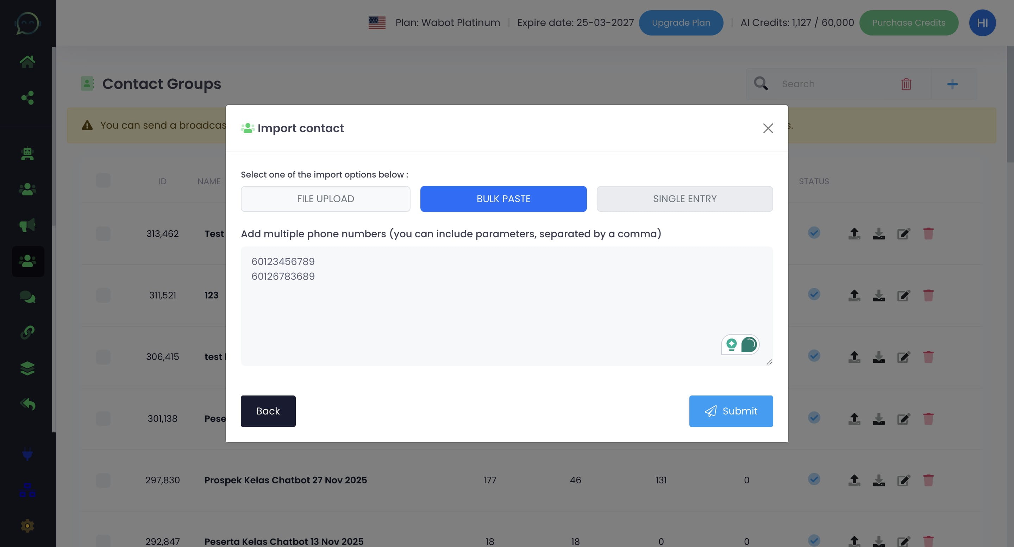Screen dimensions: 1014x547
Task: Select the SINGLE ENTRY import option
Action: [684, 199]
